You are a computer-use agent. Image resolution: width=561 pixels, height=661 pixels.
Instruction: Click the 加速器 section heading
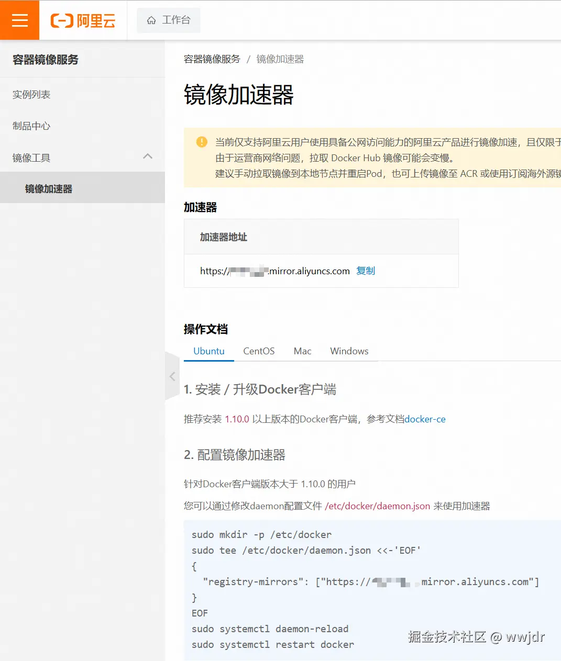tap(200, 207)
